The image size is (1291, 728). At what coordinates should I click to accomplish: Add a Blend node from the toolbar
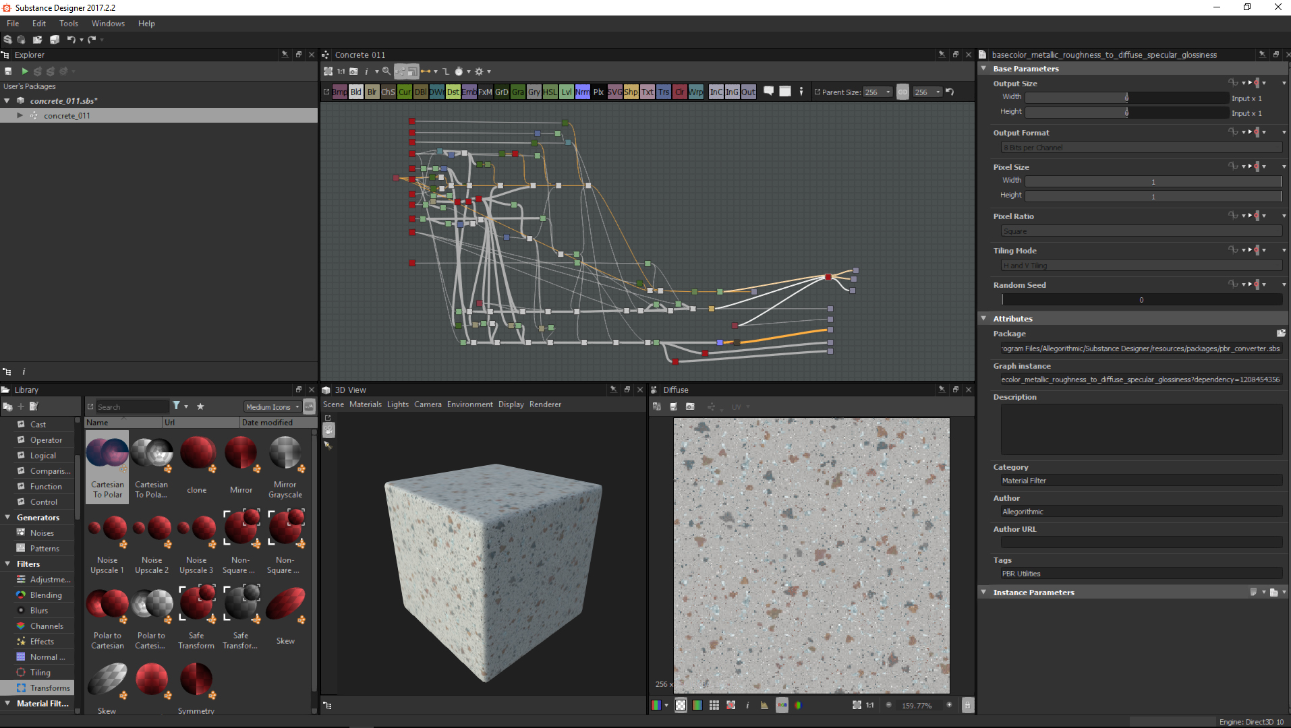tap(355, 92)
